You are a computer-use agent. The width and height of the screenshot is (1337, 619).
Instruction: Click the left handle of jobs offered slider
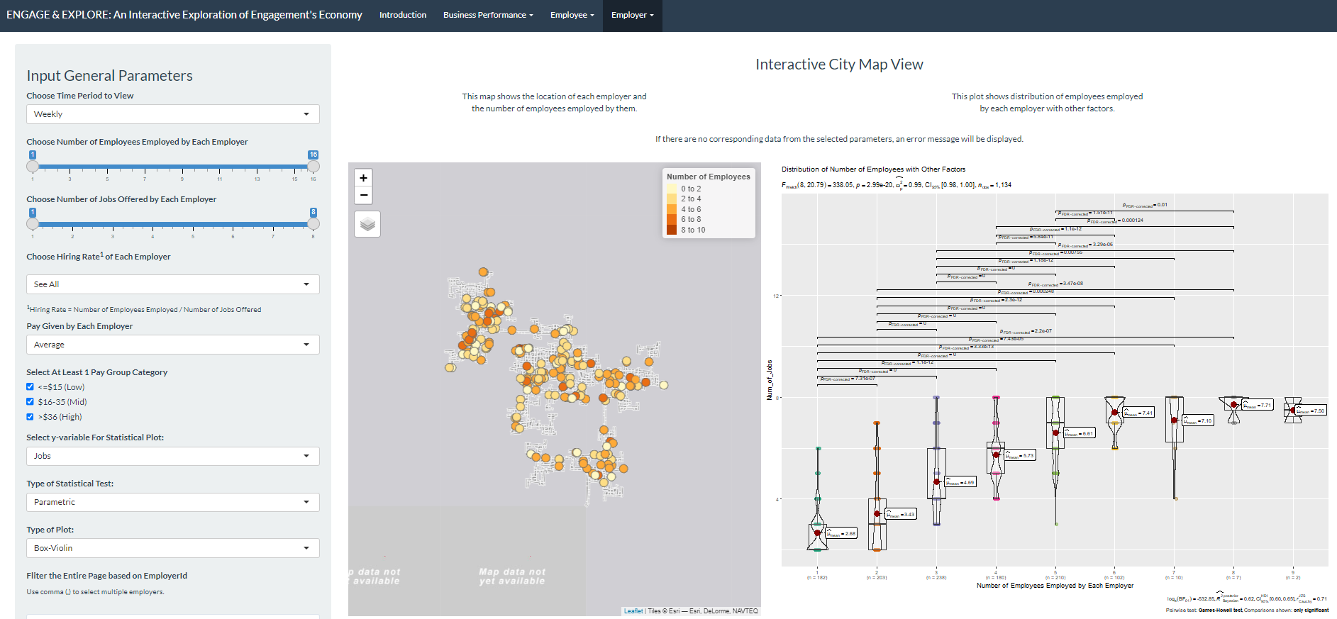[33, 224]
